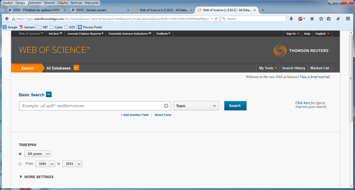Expand MORE SETTINGS section
The width and height of the screenshot is (355, 190).
37,177
